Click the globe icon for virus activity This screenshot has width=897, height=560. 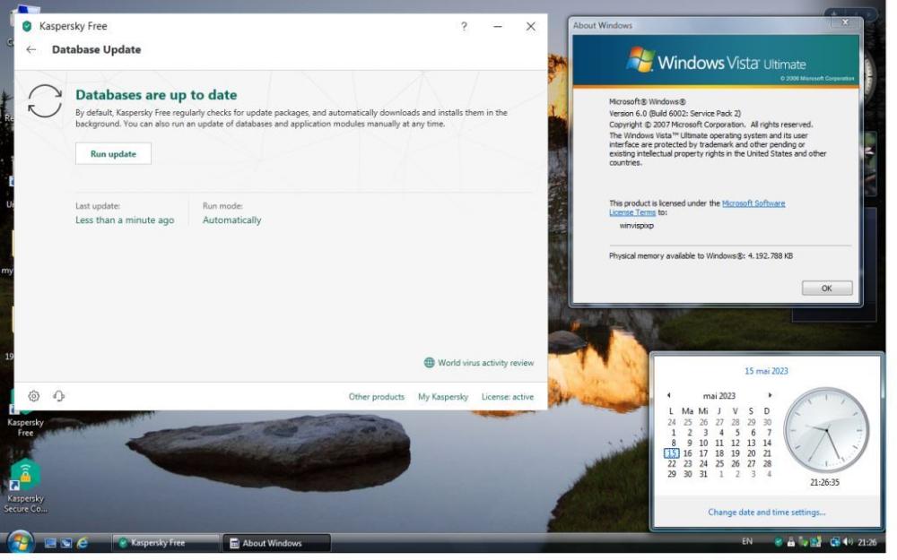coord(430,363)
